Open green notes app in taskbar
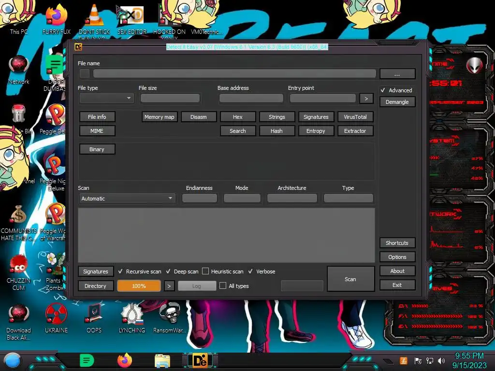This screenshot has width=495, height=371. tap(87, 360)
